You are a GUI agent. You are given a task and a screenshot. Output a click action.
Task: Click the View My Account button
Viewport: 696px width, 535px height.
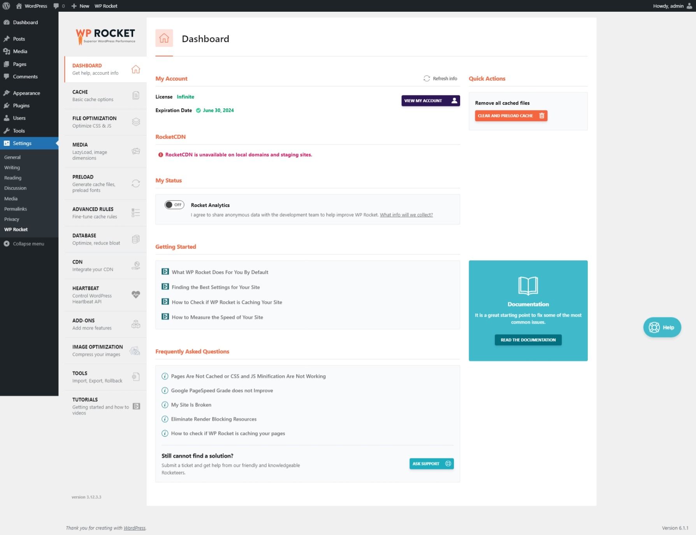click(x=431, y=101)
